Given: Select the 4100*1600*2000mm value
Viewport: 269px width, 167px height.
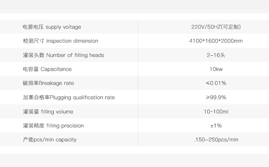Looking at the screenshot, I should point(216,41).
